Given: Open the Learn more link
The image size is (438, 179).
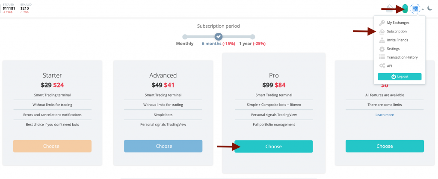Looking at the screenshot, I should (385, 115).
